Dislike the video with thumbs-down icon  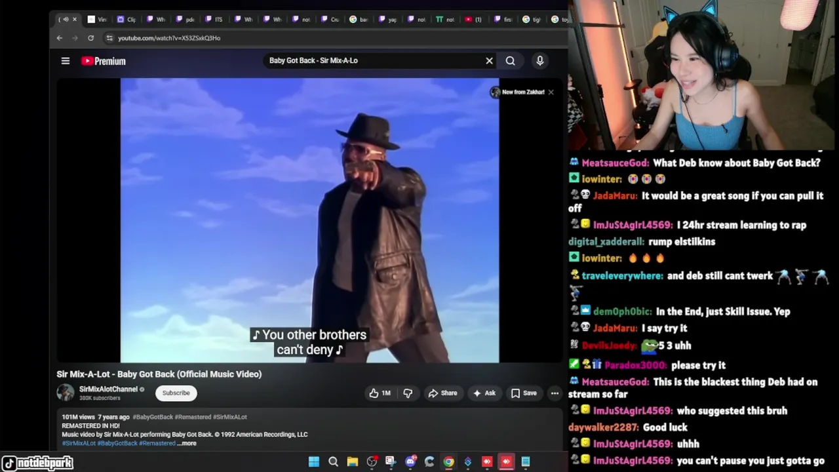click(x=408, y=393)
